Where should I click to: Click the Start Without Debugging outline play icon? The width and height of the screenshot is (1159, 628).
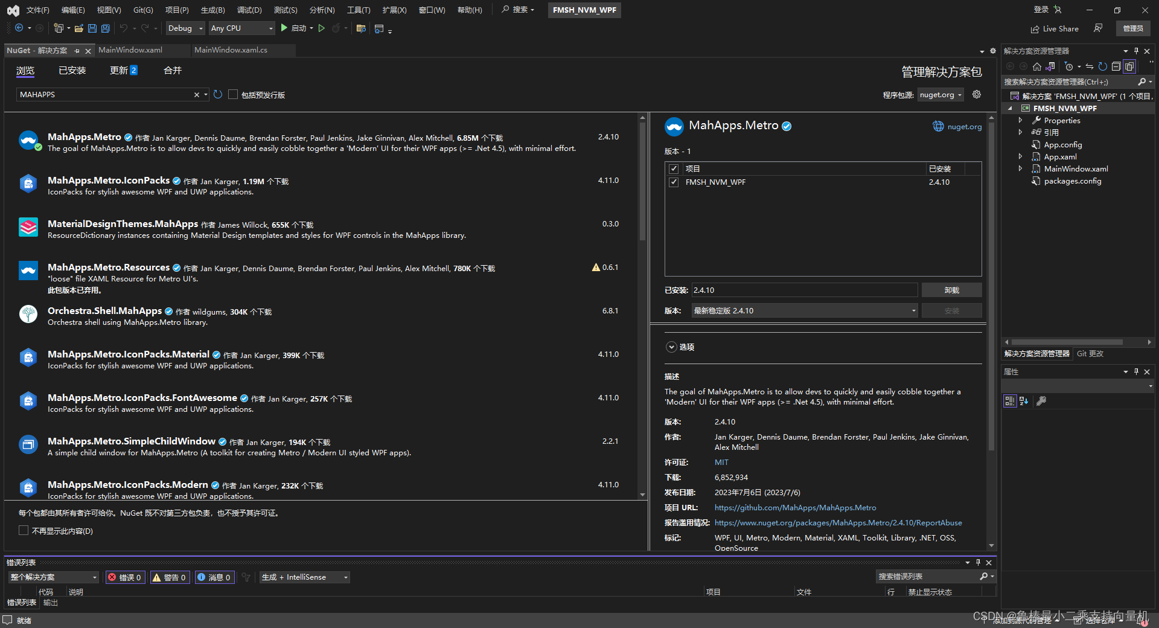[x=322, y=28]
